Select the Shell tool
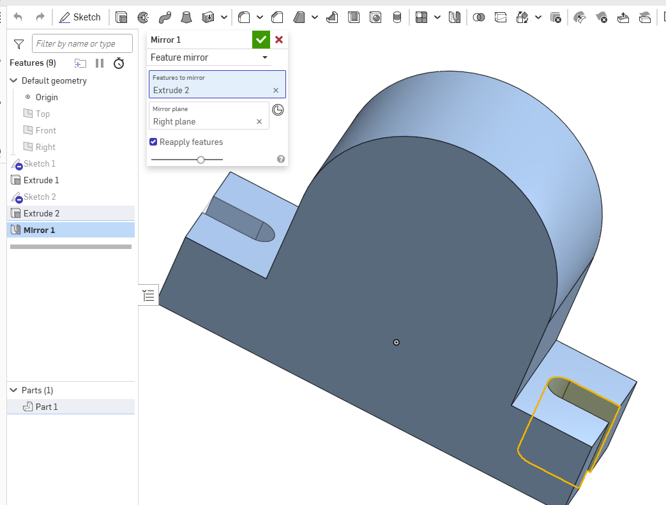 353,17
